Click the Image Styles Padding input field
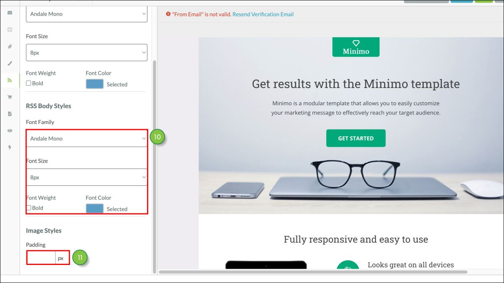This screenshot has height=283, width=504. (x=41, y=258)
